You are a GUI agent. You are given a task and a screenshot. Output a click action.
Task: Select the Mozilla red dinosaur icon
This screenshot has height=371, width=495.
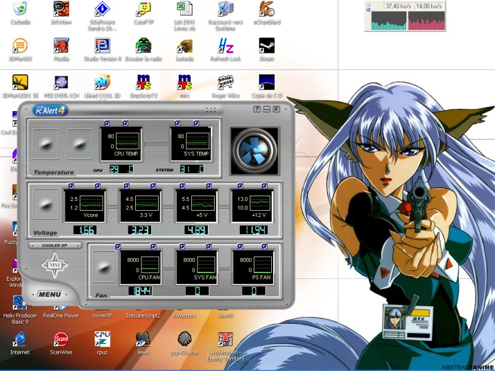coord(61,45)
